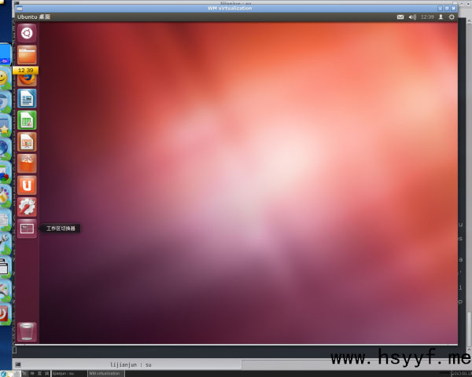Launch Firefox from the Unity launcher
The image size is (472, 377).
coord(27,78)
